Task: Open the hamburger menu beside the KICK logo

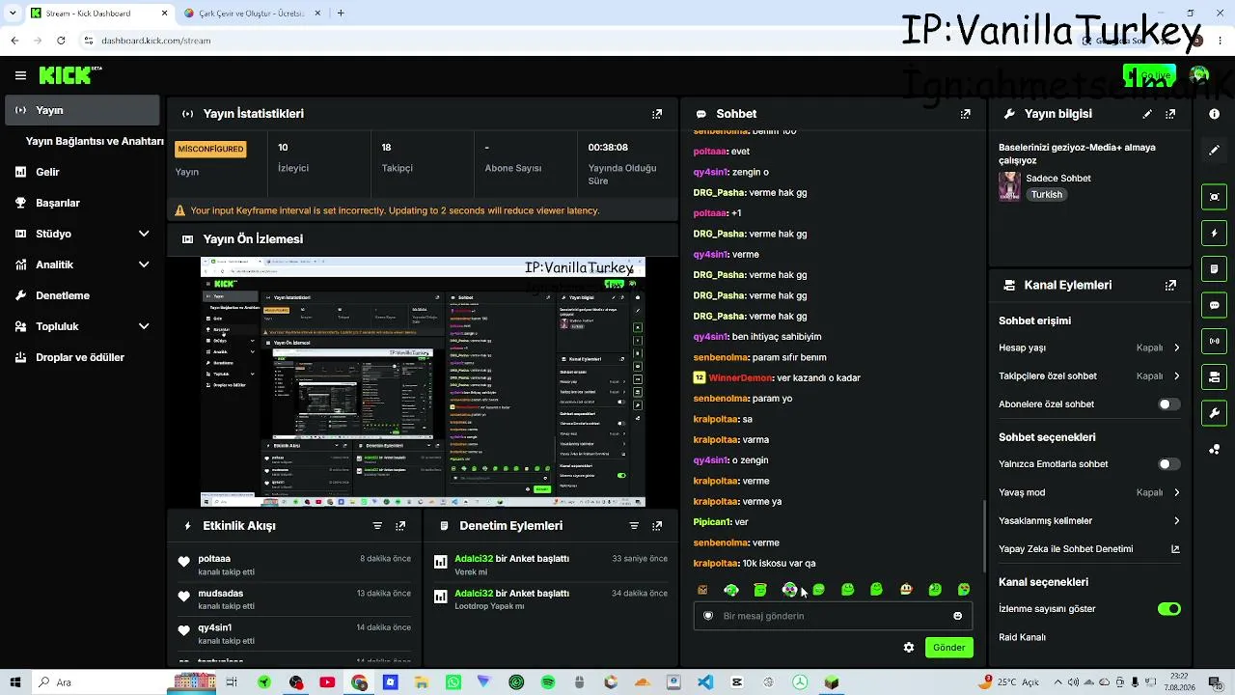Action: click(20, 75)
